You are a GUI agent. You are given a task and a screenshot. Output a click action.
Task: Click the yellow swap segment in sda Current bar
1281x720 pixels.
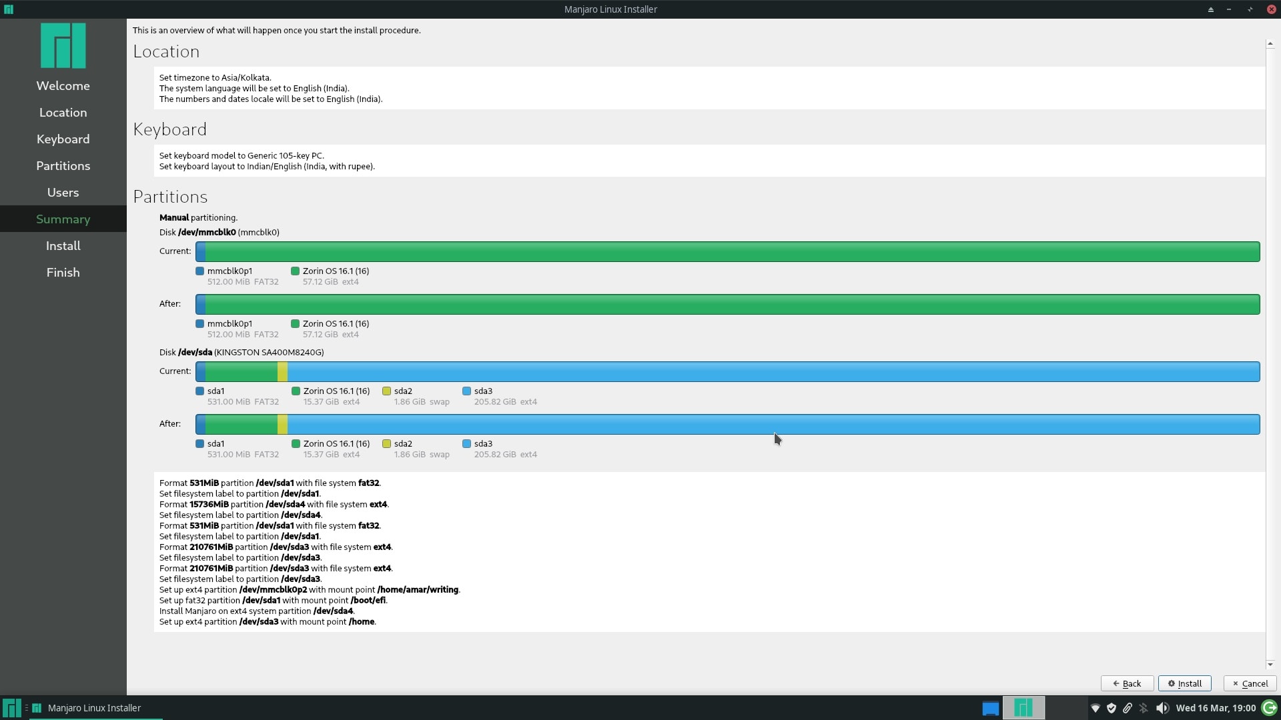[x=282, y=371]
